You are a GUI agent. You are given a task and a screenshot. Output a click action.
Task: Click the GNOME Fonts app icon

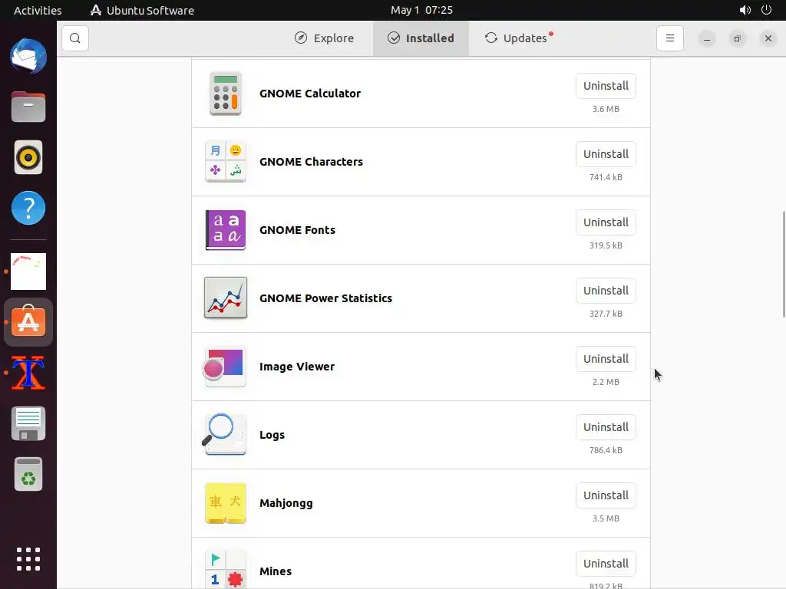click(226, 230)
